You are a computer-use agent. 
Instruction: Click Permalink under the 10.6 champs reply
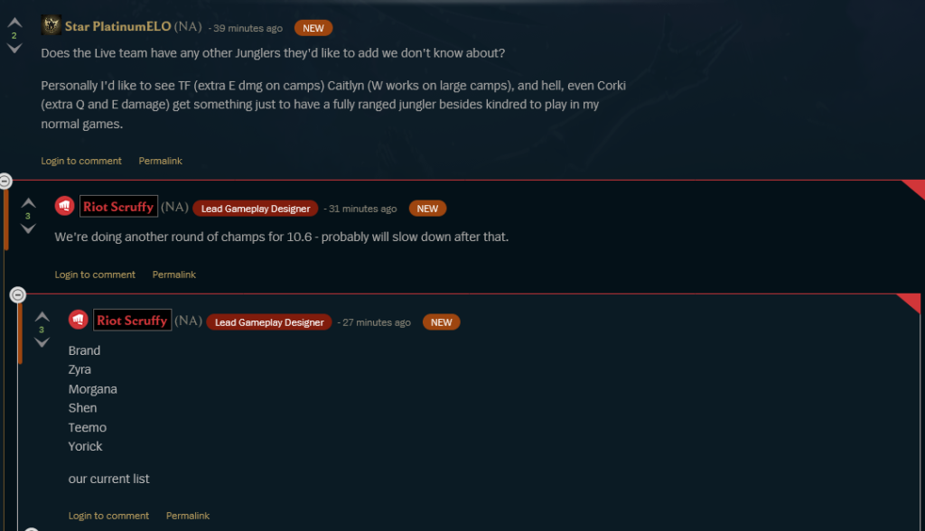point(174,275)
